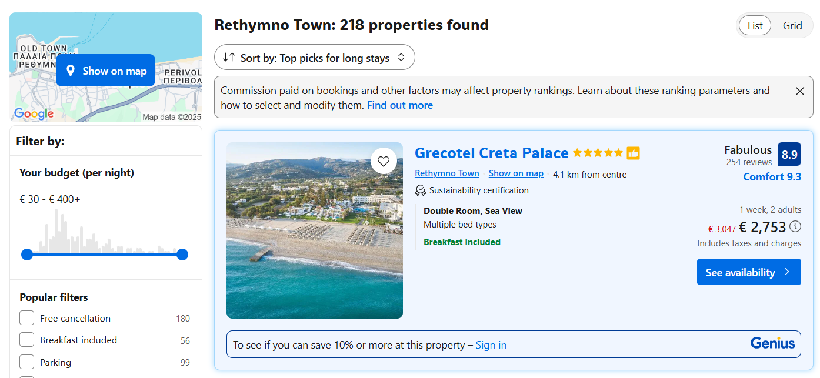Switch to Grid view

coord(792,26)
